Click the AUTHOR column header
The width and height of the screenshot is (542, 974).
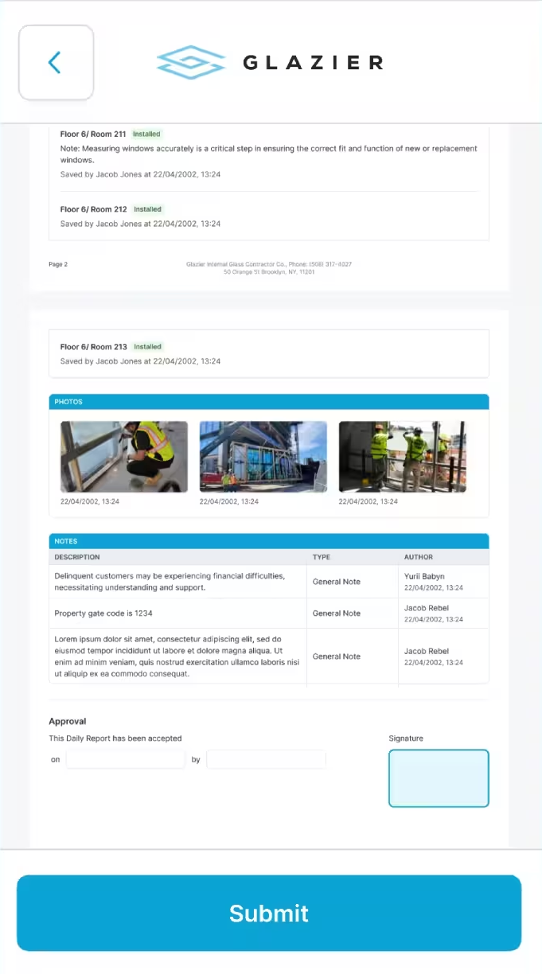point(419,557)
